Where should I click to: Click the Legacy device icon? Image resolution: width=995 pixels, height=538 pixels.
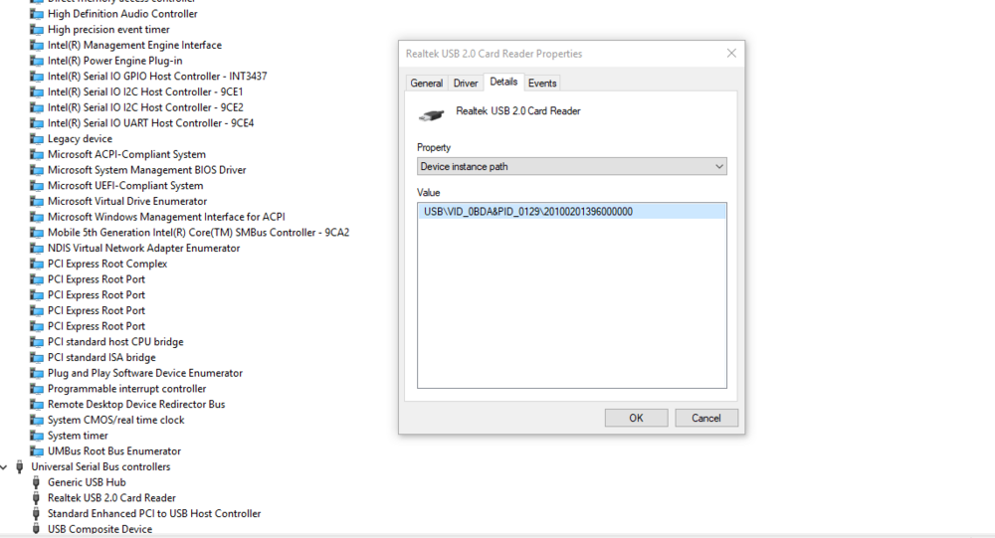coord(37,139)
